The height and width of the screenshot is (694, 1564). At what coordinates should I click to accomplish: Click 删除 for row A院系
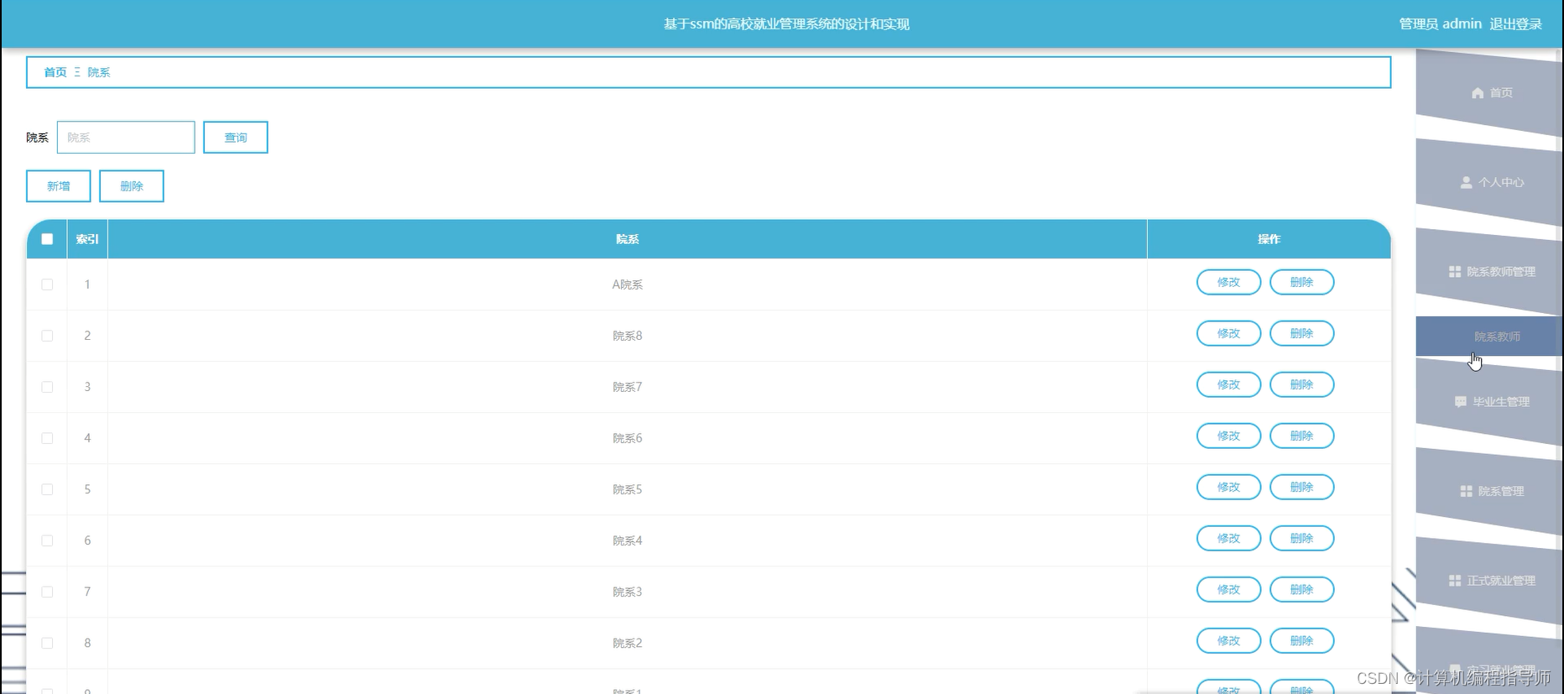pos(1301,282)
